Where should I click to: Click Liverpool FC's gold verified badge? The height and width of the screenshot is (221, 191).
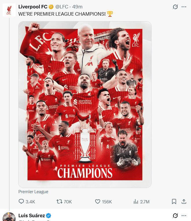pyautogui.click(x=51, y=7)
